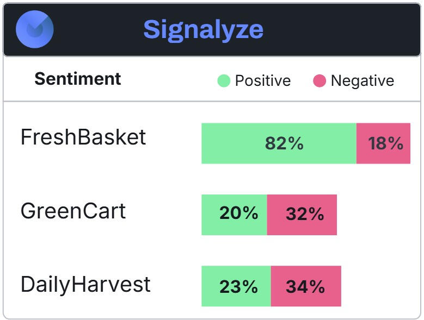Toggle the Positive legend label
Viewport: 424px width, 320px height.
(x=262, y=81)
